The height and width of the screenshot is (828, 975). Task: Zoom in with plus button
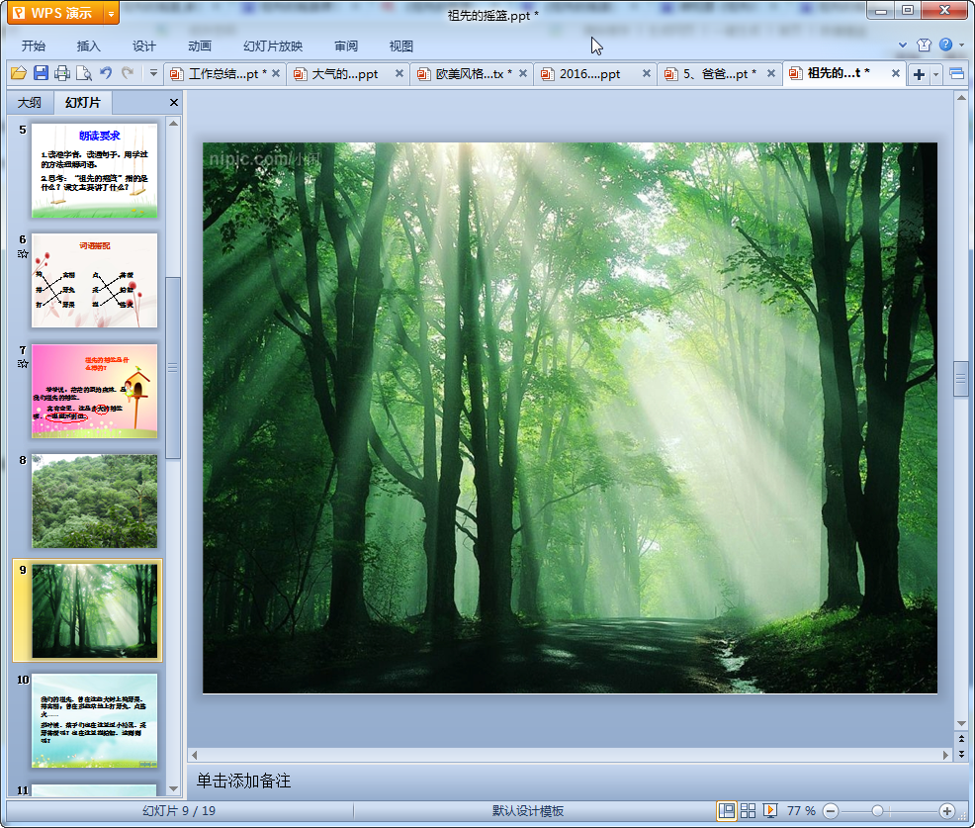[x=947, y=811]
